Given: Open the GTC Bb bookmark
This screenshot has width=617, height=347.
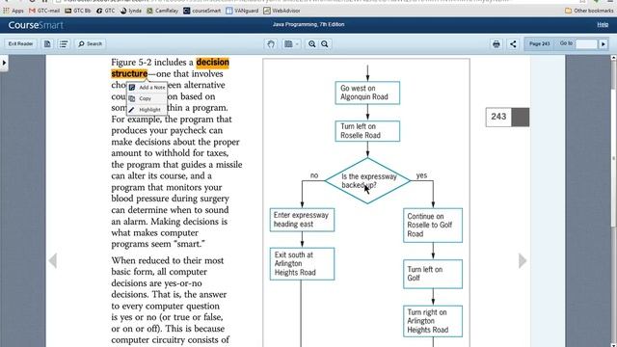Looking at the screenshot, I should [78, 11].
